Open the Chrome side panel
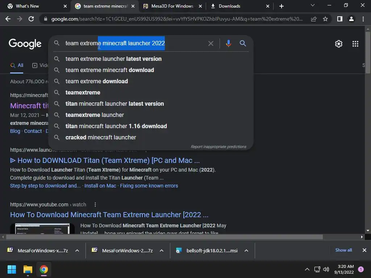Image resolution: width=371 pixels, height=278 pixels. point(340,19)
